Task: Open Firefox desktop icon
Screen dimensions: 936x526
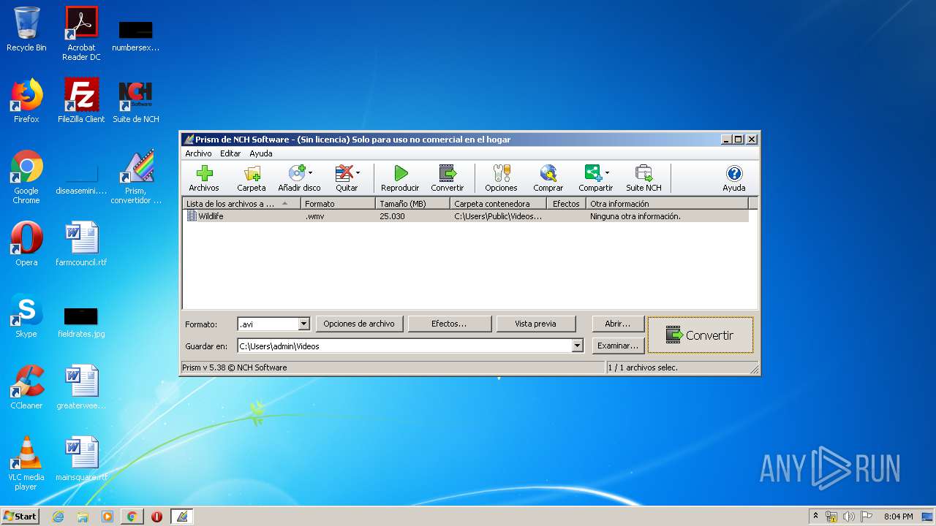Action: (26, 101)
